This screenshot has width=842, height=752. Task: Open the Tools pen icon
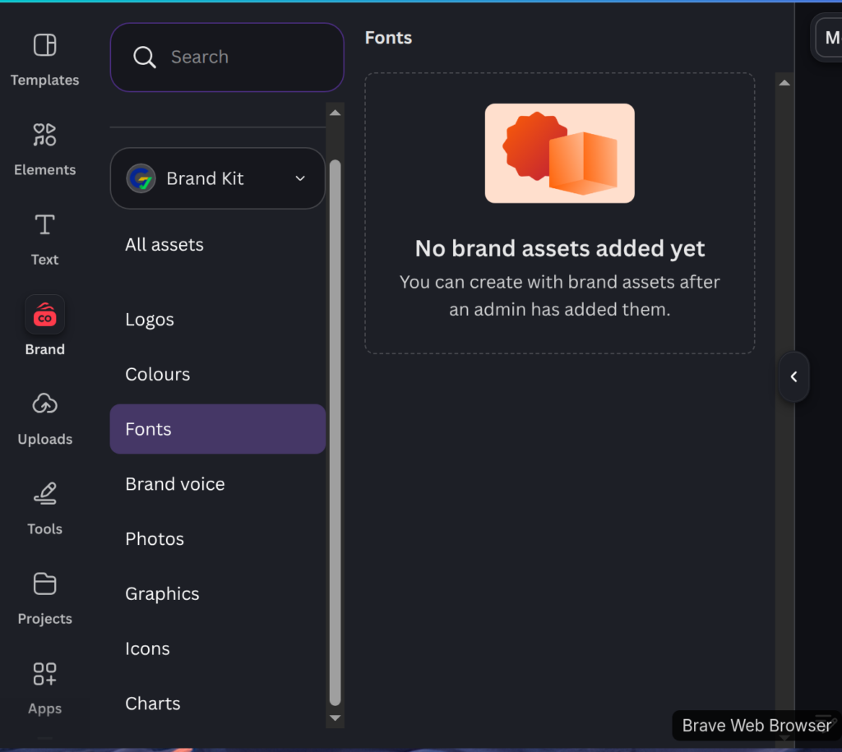coord(44,493)
